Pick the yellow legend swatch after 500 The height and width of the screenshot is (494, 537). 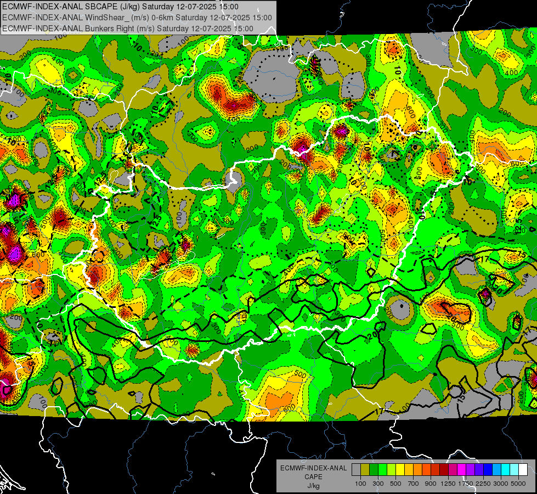click(400, 469)
